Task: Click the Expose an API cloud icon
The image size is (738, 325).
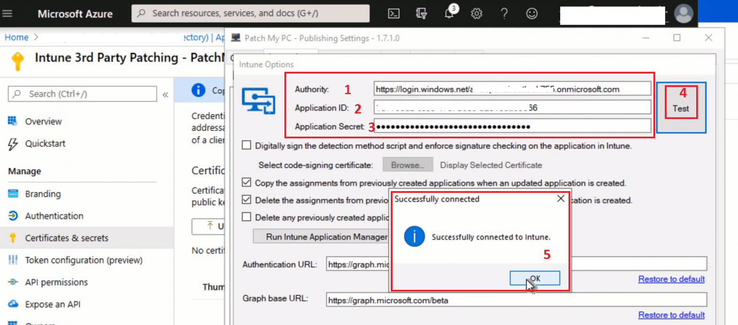Action: tap(13, 304)
